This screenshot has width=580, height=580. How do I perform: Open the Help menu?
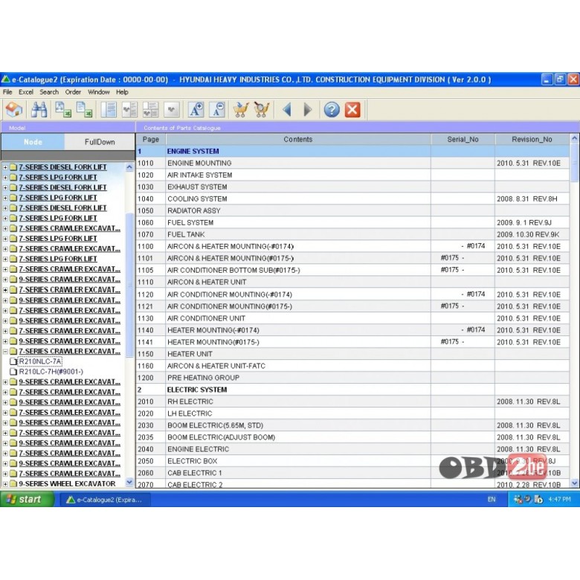(122, 91)
